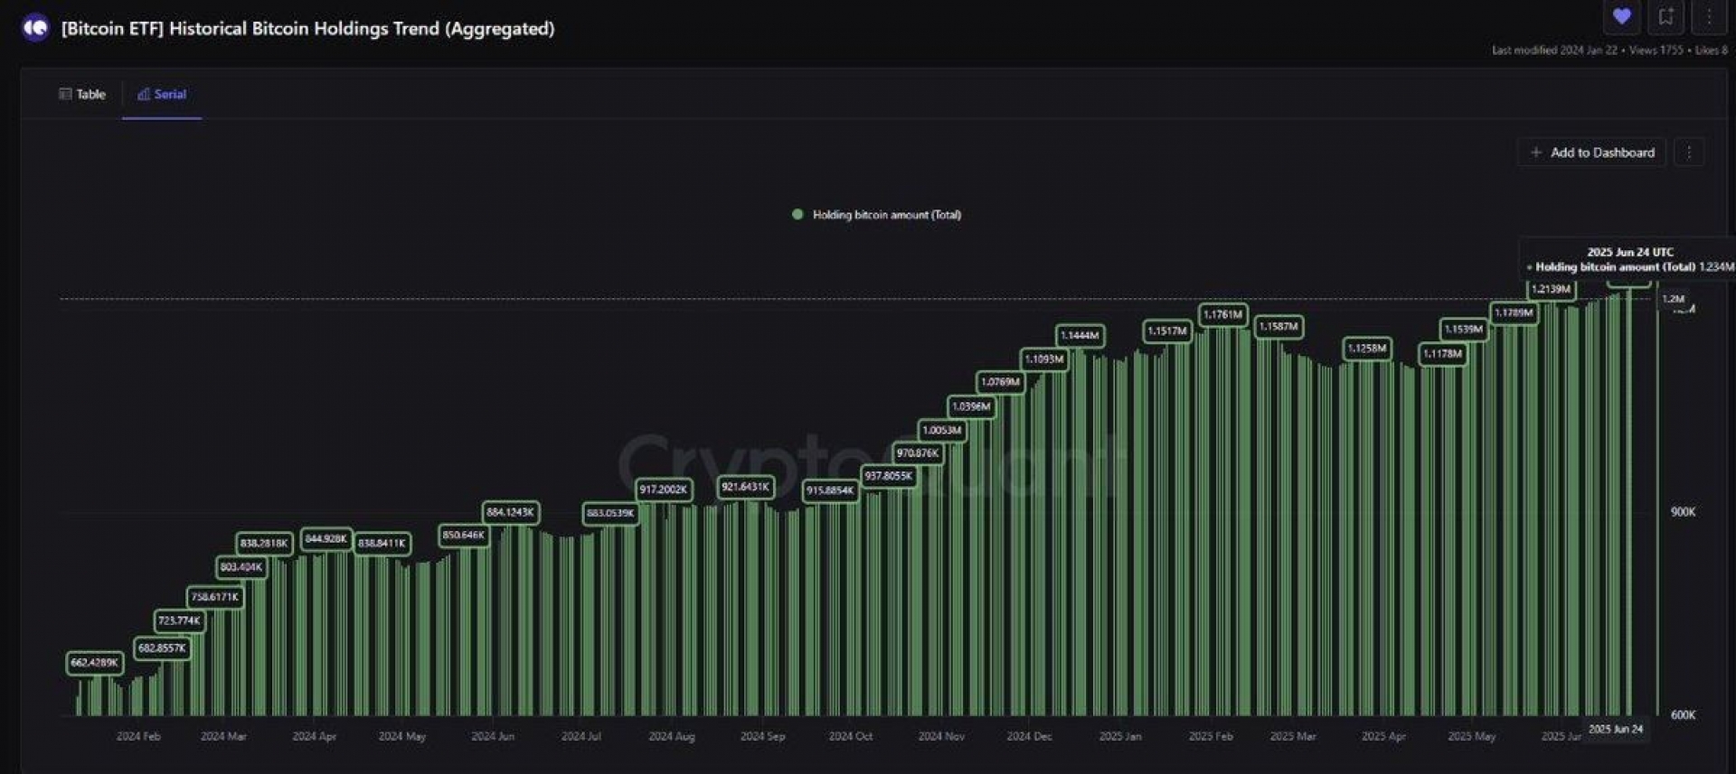Select the 662.4289K data label
Viewport: 1736px width, 774px height.
pos(94,663)
